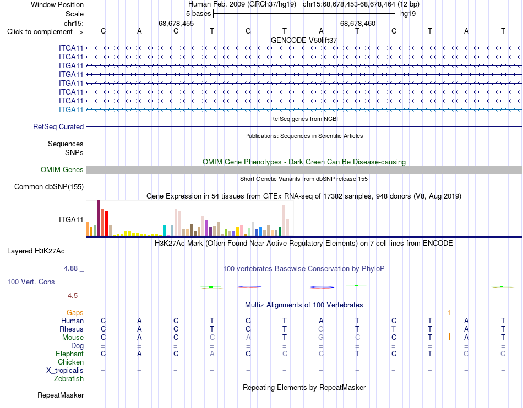Click the G base in the top reference sequence

point(248,31)
